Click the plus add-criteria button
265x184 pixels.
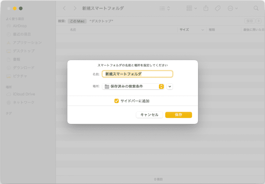(x=258, y=21)
